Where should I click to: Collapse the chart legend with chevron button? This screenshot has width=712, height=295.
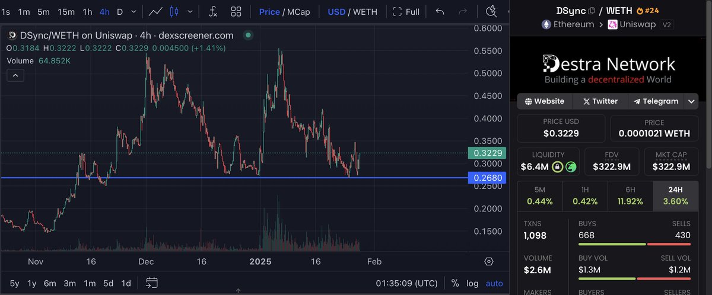pos(15,75)
